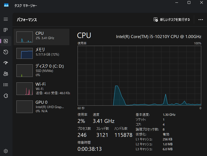The width and height of the screenshot is (207, 156).
Task: Click the run new task icon
Action: (156, 20)
